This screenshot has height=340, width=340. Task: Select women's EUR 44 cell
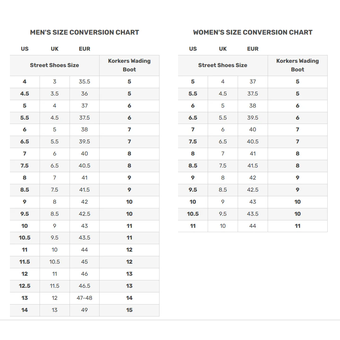tap(253, 226)
